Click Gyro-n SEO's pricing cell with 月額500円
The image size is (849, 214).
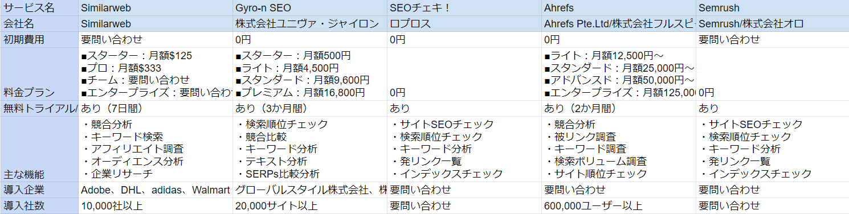(311, 74)
